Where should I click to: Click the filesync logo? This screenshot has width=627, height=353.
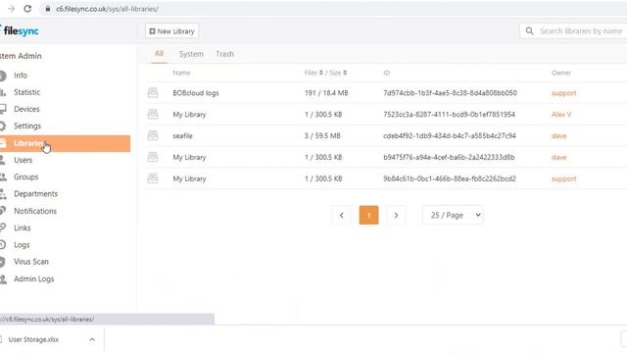click(20, 30)
